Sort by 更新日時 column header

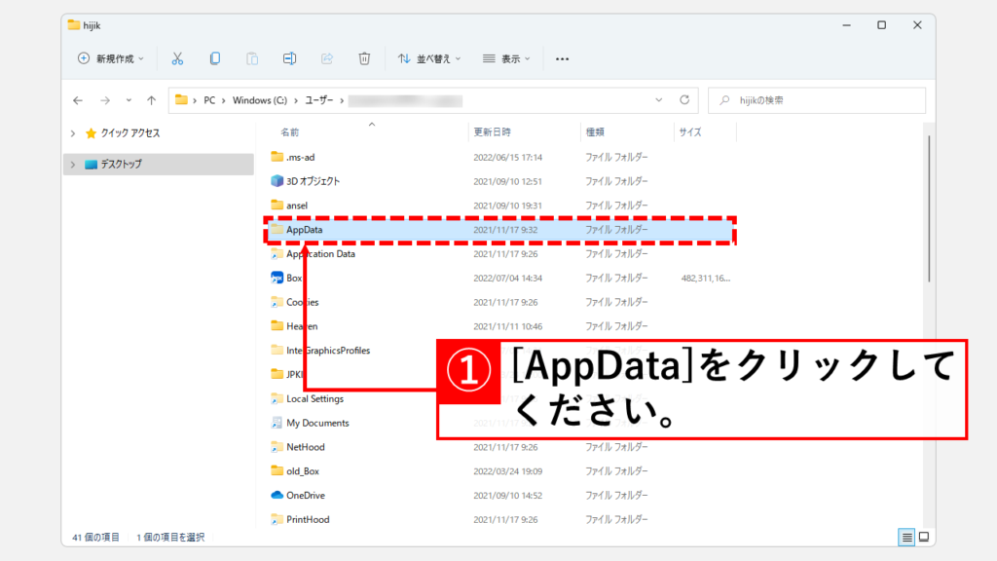point(492,132)
